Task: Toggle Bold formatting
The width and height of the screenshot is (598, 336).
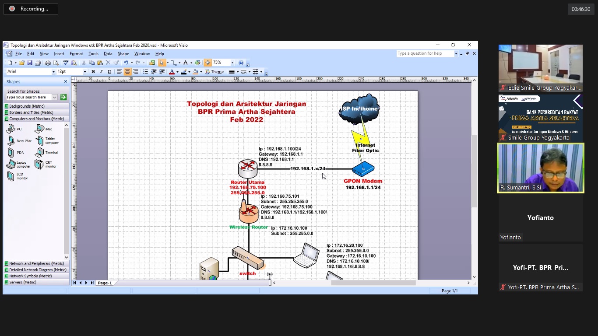Action: tap(93, 72)
